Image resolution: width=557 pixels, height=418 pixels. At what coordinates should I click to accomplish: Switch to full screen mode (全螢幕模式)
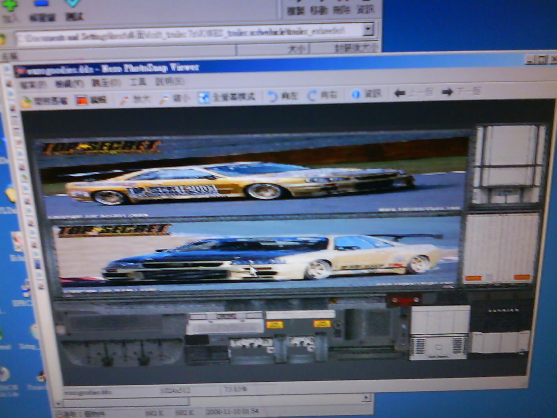226,97
